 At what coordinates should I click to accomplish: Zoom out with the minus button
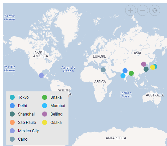tap(143, 10)
